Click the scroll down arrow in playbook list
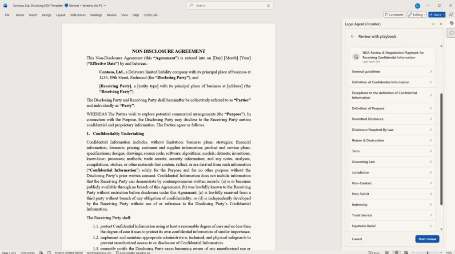This screenshot has height=254, width=455. point(441,229)
